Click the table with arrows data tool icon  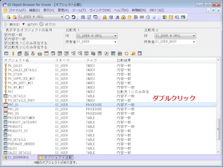[183, 17]
